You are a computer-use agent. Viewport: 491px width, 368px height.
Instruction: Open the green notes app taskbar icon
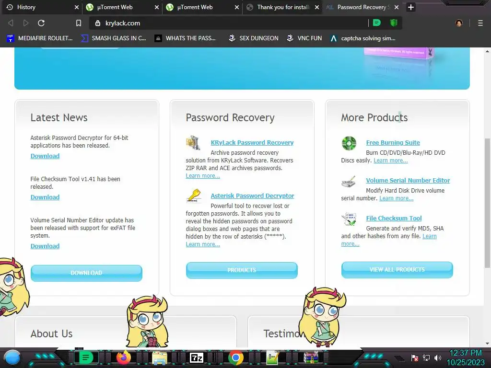85,357
